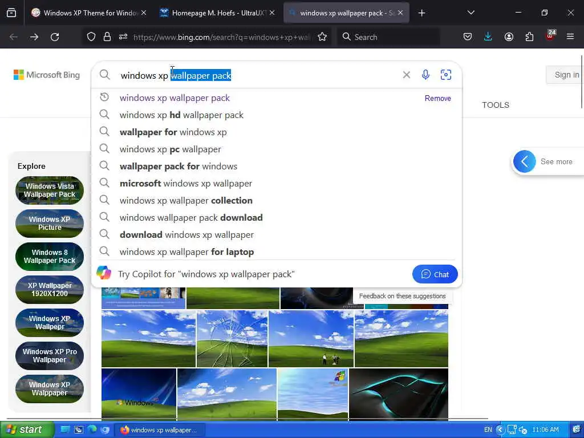
Task: Go forward one page
Action: coord(34,37)
